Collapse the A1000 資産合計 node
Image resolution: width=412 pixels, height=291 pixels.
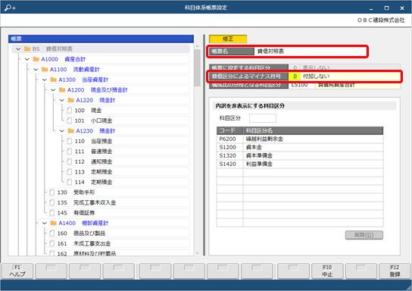[x=27, y=59]
